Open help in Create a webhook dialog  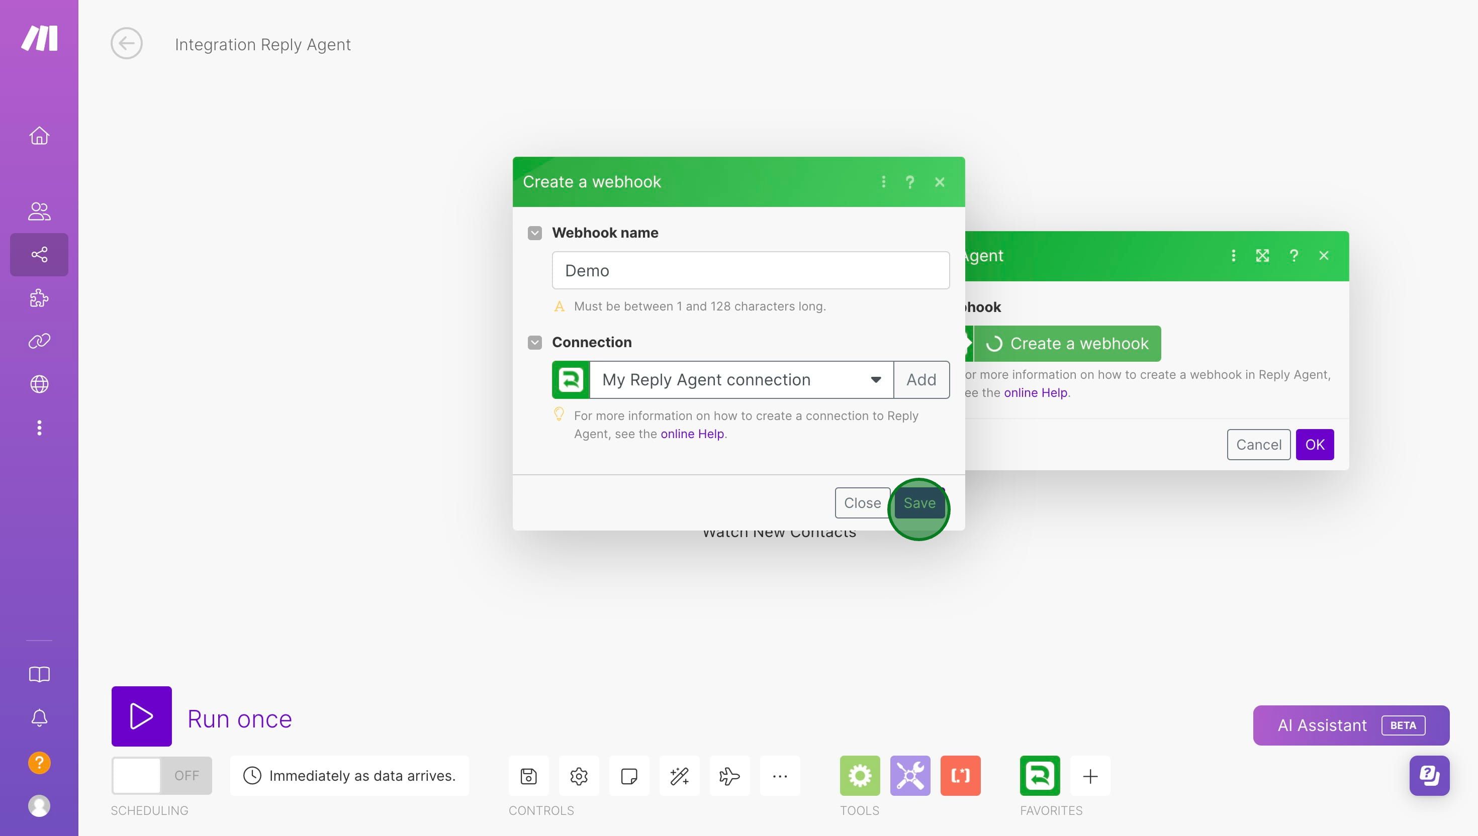[x=910, y=182]
